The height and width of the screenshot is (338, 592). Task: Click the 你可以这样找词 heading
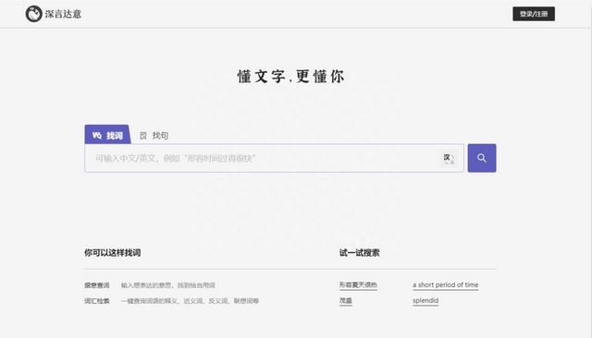[113, 253]
